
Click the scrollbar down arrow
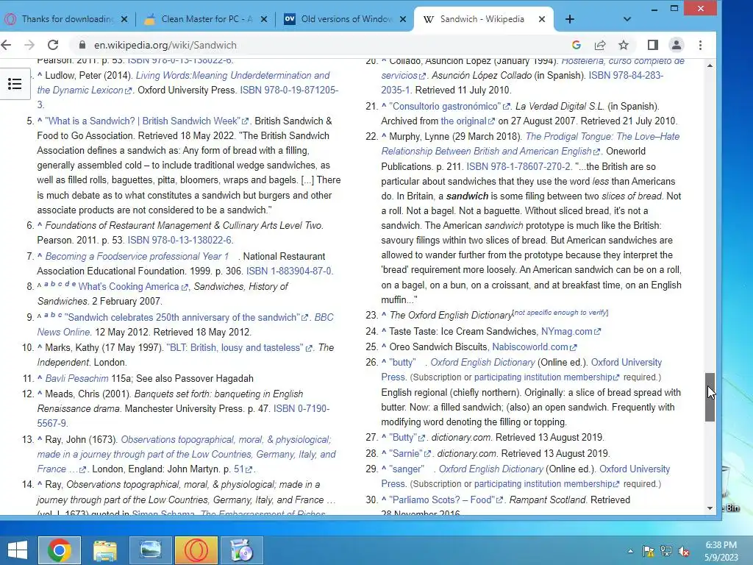click(x=710, y=508)
